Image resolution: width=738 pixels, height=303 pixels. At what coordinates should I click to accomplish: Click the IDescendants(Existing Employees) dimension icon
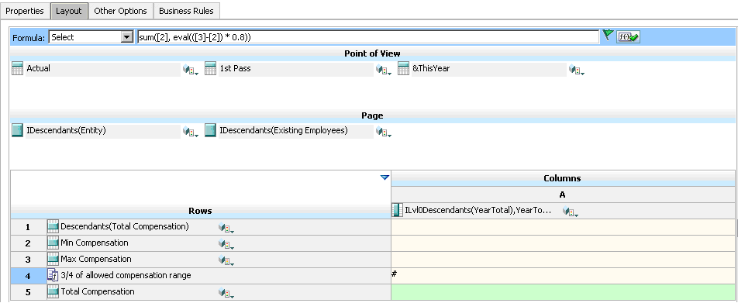[210, 130]
